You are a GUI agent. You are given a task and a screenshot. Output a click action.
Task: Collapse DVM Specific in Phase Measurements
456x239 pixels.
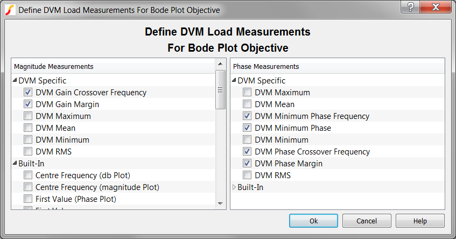234,81
